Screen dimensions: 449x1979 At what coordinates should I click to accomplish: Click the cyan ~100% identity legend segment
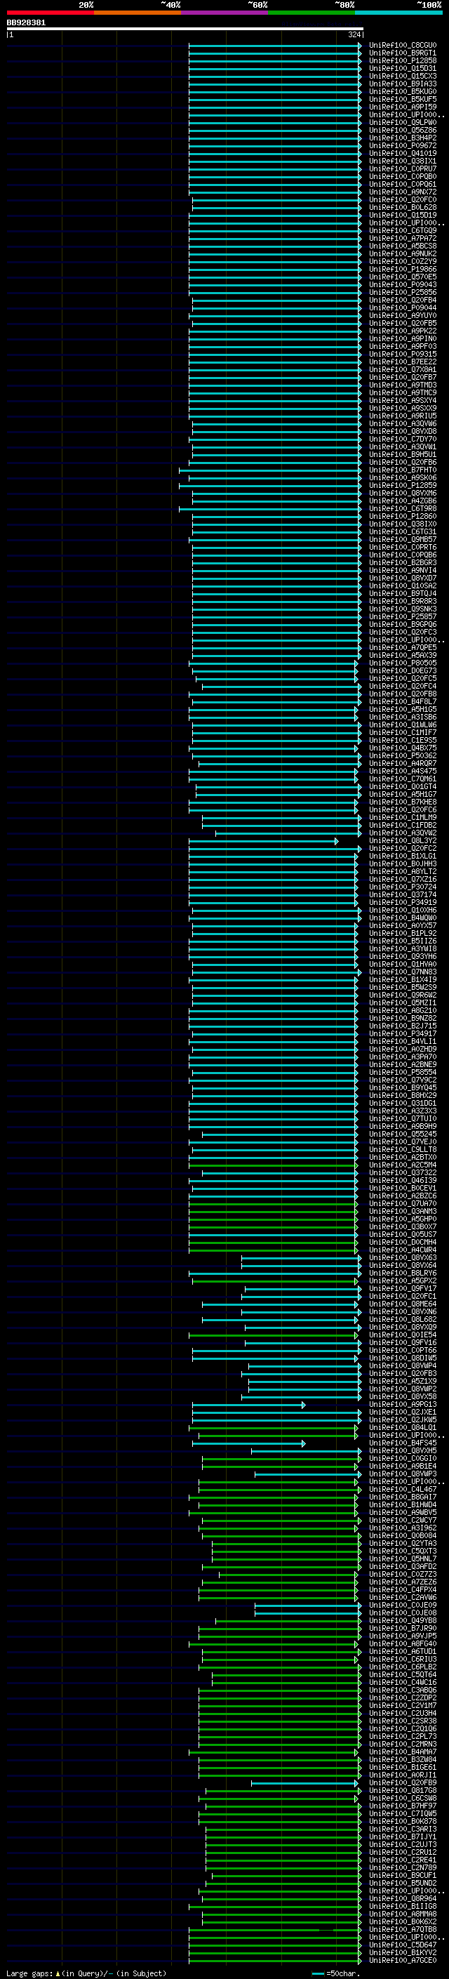[399, 13]
